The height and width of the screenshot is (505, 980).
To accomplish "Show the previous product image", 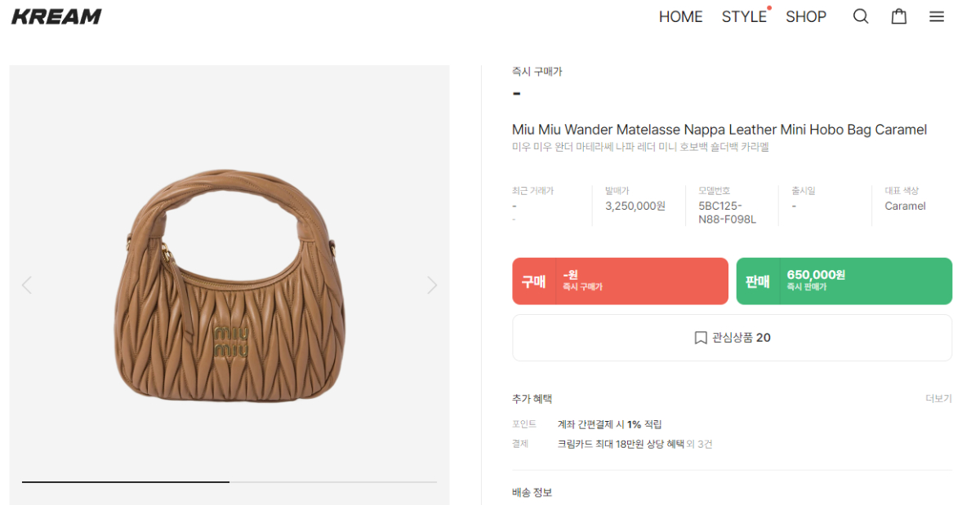I will 27,285.
